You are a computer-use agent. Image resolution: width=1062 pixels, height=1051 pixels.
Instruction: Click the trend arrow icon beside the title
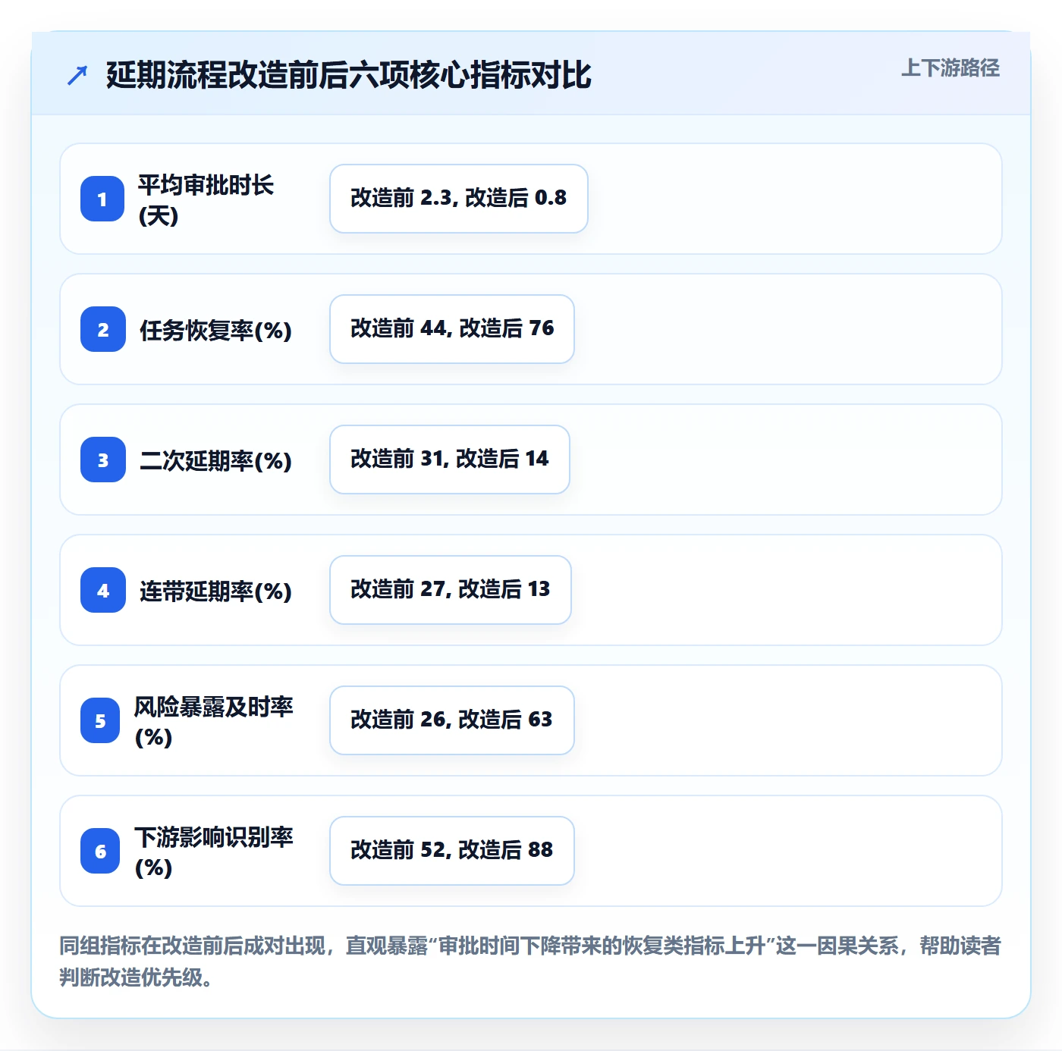[x=77, y=75]
